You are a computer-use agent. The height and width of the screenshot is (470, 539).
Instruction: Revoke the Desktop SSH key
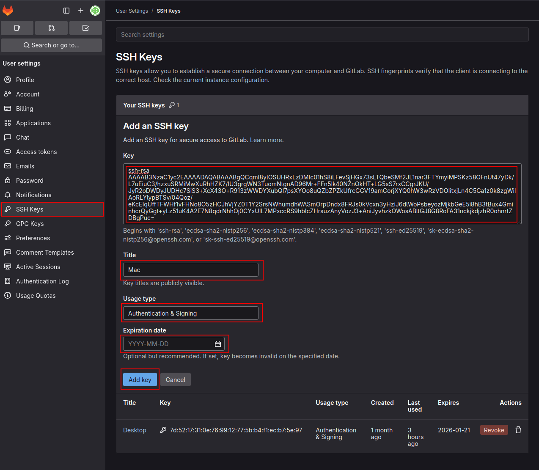tap(494, 430)
